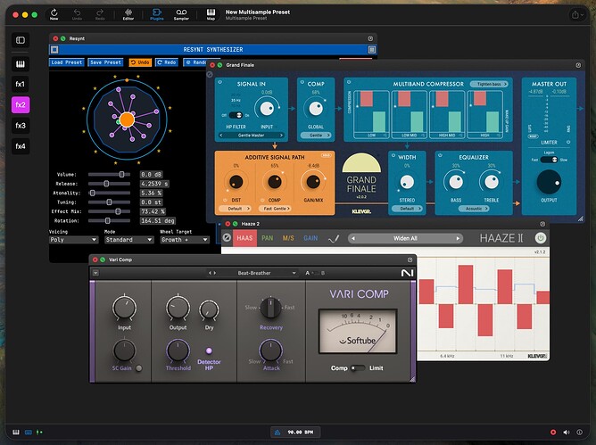Toggle the Haaze 2 power button
Image resolution: width=596 pixels, height=445 pixels.
540,238
